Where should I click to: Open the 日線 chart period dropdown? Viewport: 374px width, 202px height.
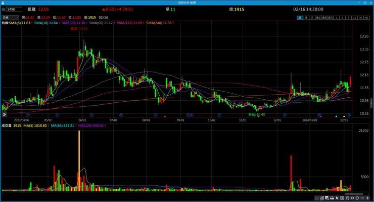10,17
